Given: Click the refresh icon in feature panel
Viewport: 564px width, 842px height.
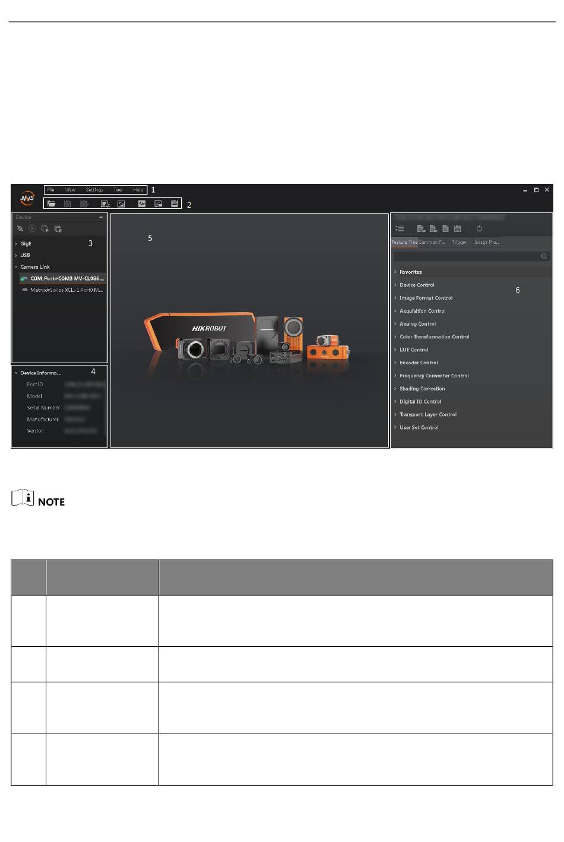Looking at the screenshot, I should (x=479, y=228).
